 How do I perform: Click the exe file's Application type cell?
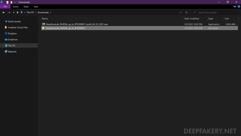214,24
